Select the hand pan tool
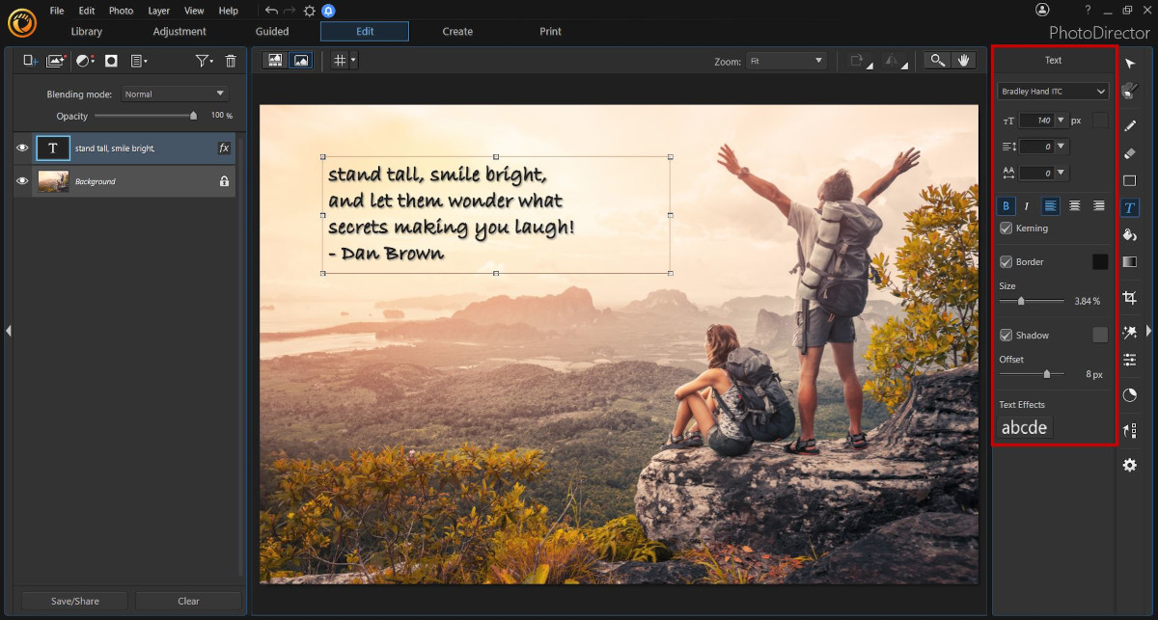The image size is (1158, 620). point(963,60)
